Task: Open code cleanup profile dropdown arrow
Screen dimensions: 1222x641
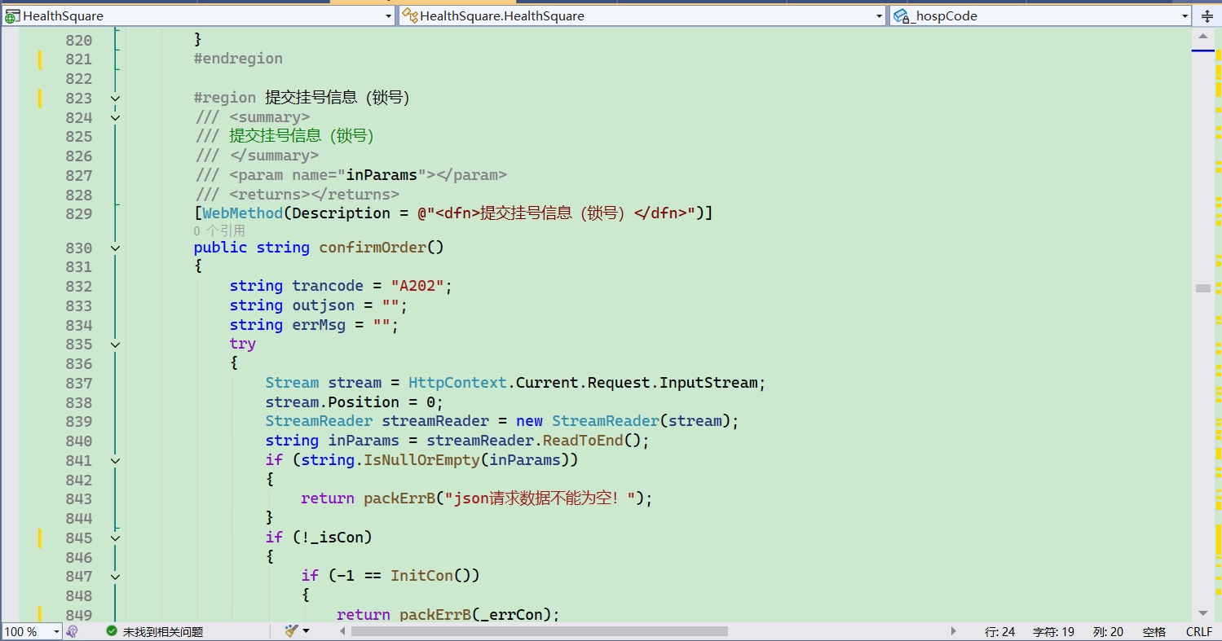Action: pos(307,631)
